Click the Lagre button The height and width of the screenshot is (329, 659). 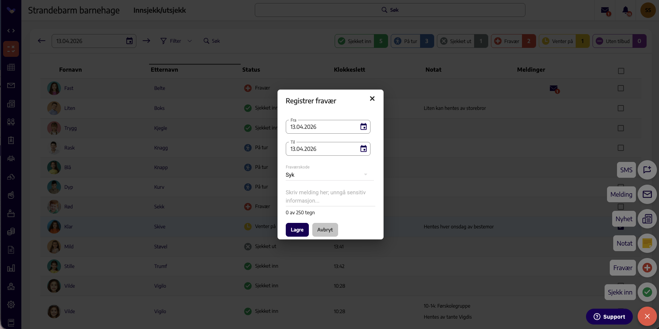(x=297, y=230)
